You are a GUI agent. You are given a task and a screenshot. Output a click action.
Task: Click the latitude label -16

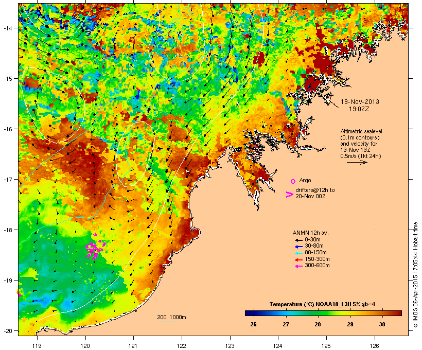[7, 129]
